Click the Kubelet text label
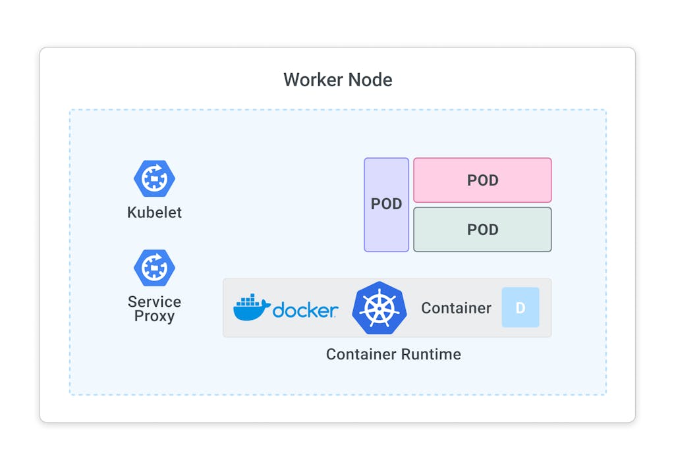This screenshot has height=470, width=674. (x=154, y=213)
